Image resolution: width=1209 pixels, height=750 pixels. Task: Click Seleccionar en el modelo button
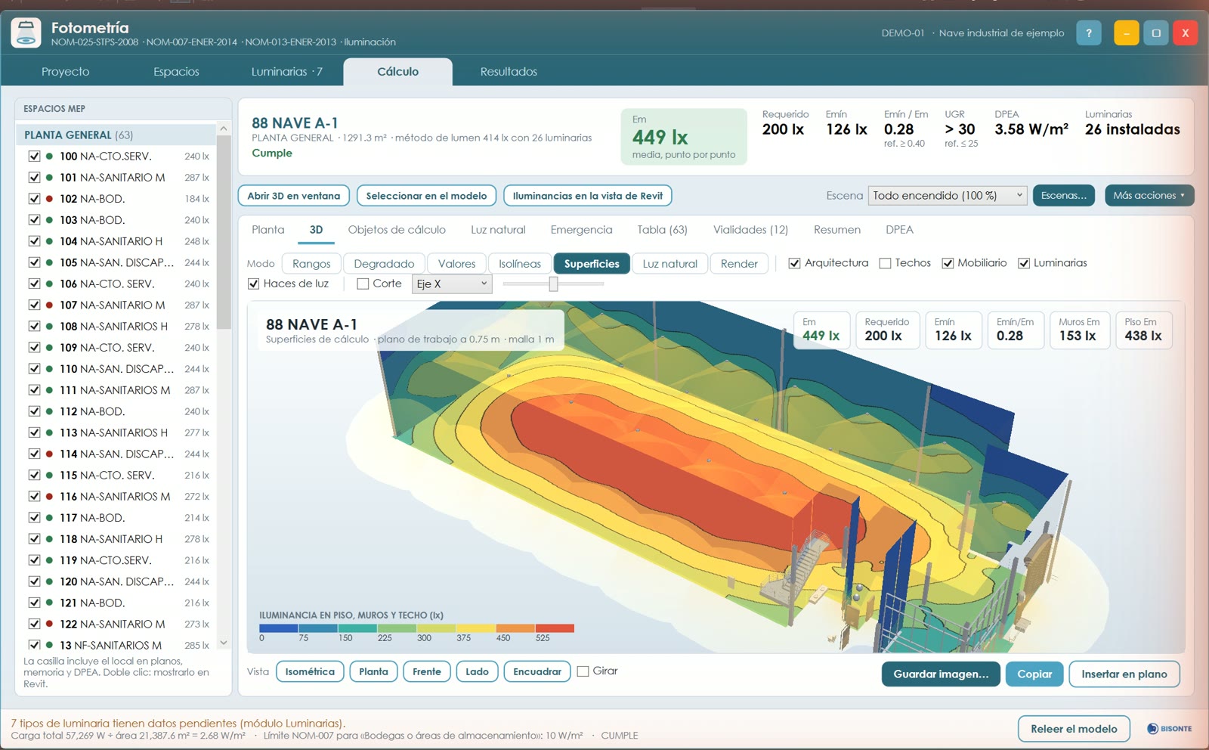click(x=427, y=196)
